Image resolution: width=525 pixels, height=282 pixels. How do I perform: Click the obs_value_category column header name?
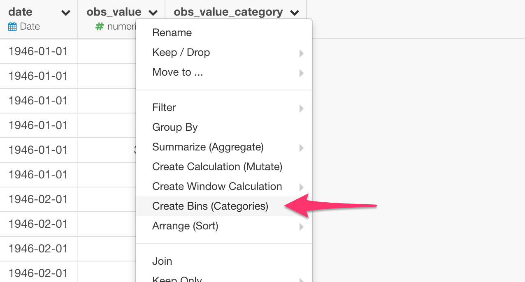(x=228, y=12)
